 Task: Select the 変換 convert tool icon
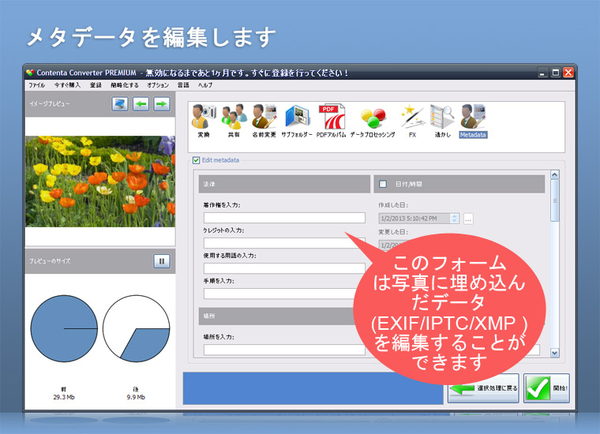(x=204, y=120)
